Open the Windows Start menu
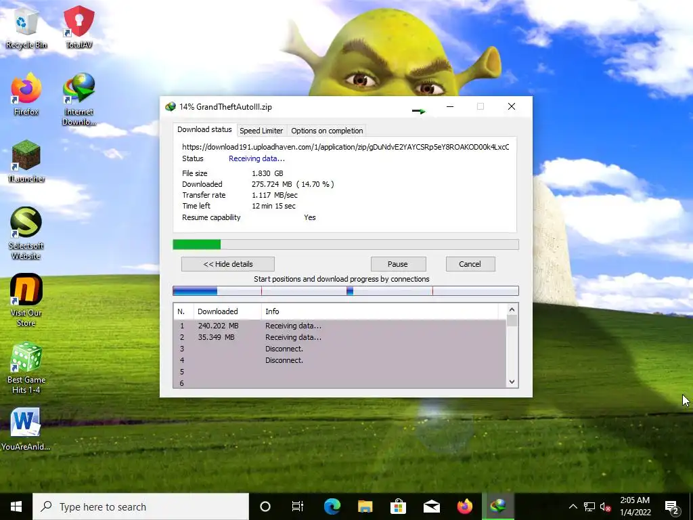Viewport: 693px width, 520px height. pos(16,506)
